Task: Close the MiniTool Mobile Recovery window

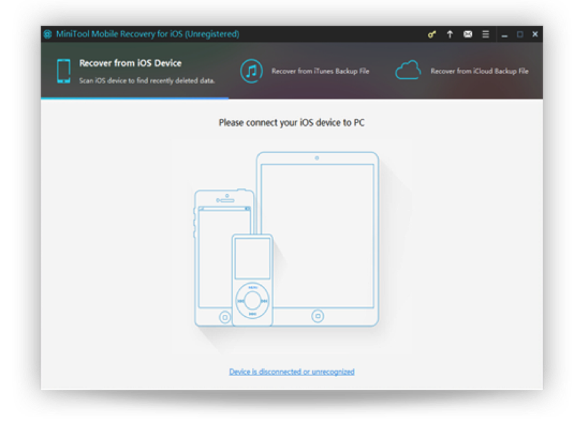Action: (x=535, y=34)
